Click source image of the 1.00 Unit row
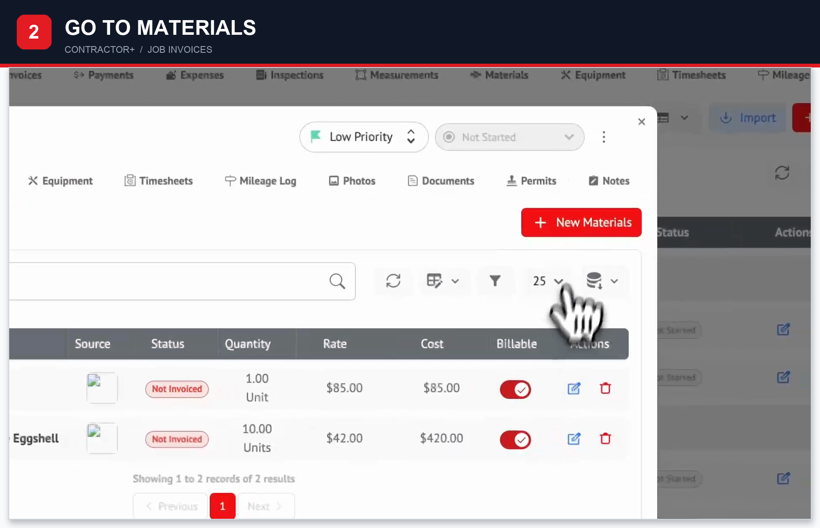820x528 pixels. coord(102,388)
